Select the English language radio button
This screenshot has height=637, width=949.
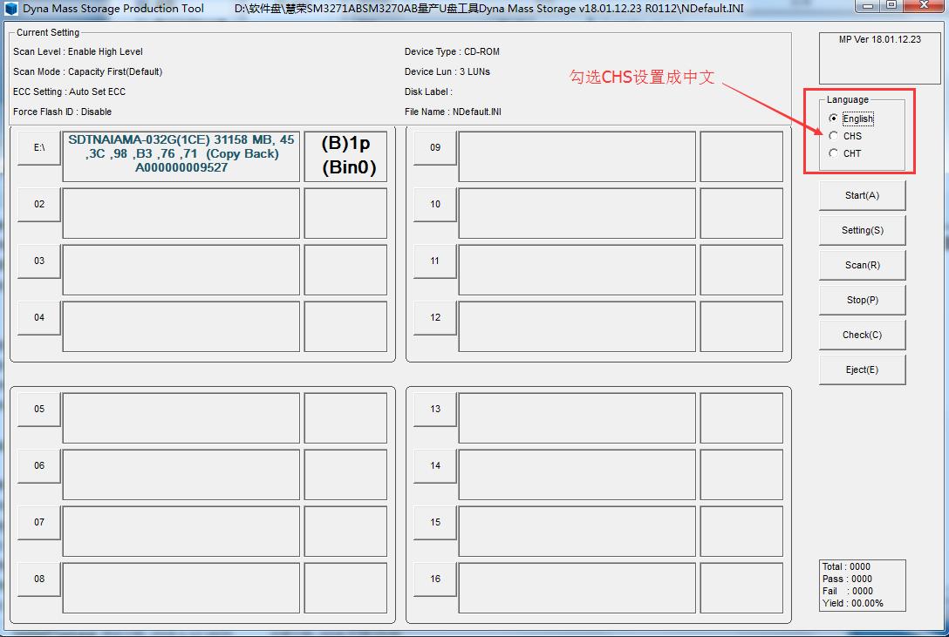tap(834, 119)
